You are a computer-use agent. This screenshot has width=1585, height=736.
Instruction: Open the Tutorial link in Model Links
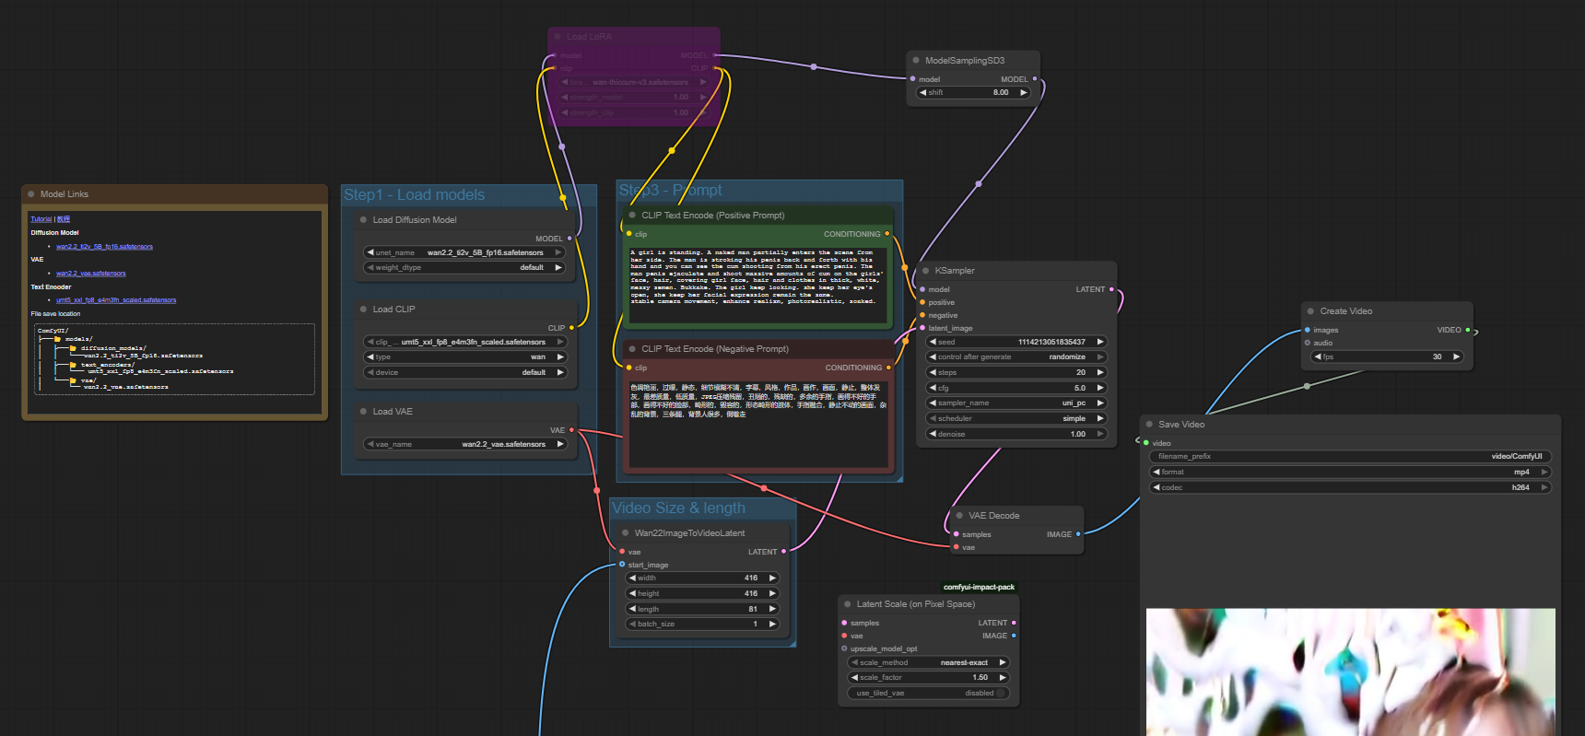tap(41, 219)
